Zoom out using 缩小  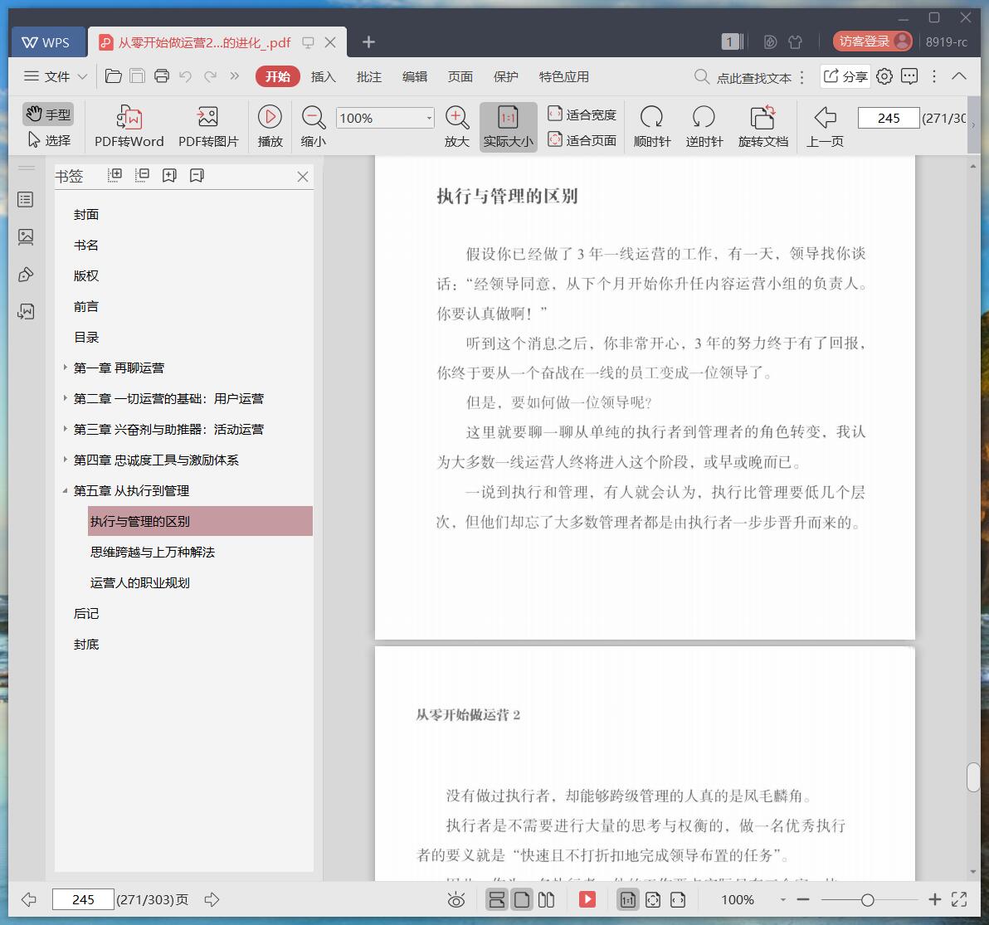tap(313, 127)
